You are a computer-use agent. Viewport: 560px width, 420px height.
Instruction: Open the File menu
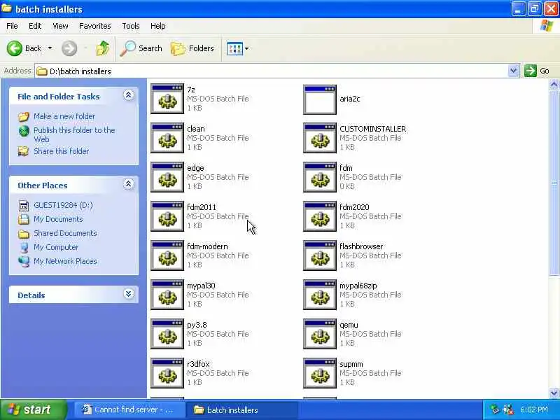coord(12,26)
